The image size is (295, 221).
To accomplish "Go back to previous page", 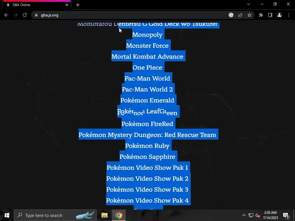I will pos(6,15).
